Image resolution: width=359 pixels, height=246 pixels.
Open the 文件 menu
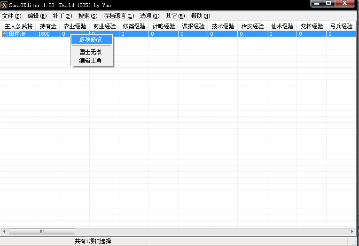12,16
